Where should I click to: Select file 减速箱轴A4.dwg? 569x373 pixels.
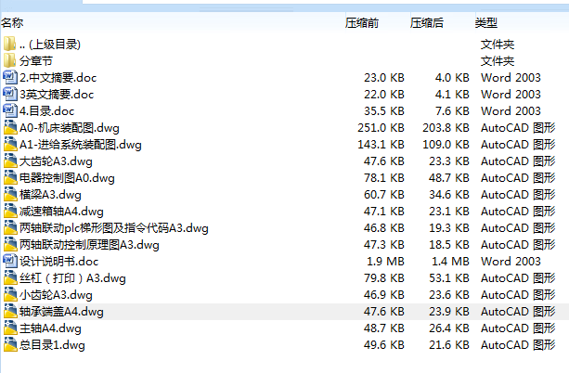pyautogui.click(x=61, y=212)
